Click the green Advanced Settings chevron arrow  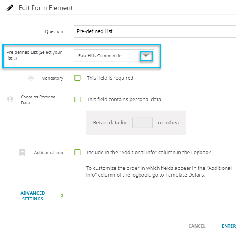pos(62,195)
